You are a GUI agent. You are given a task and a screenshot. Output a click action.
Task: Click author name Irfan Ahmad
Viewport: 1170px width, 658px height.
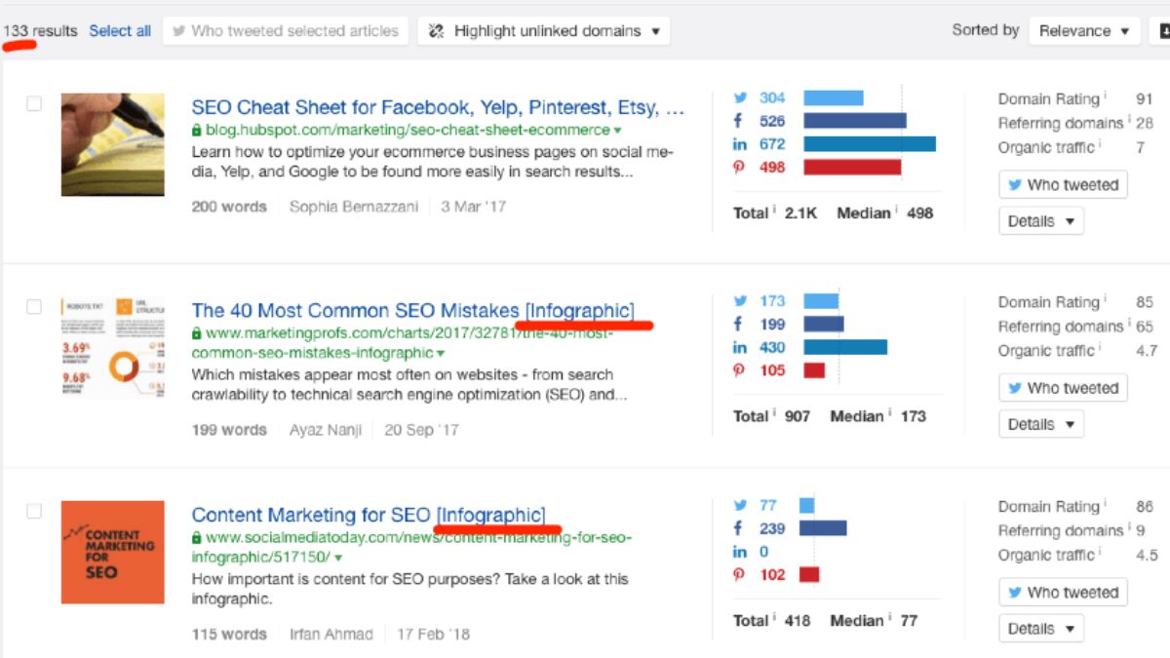click(x=331, y=634)
